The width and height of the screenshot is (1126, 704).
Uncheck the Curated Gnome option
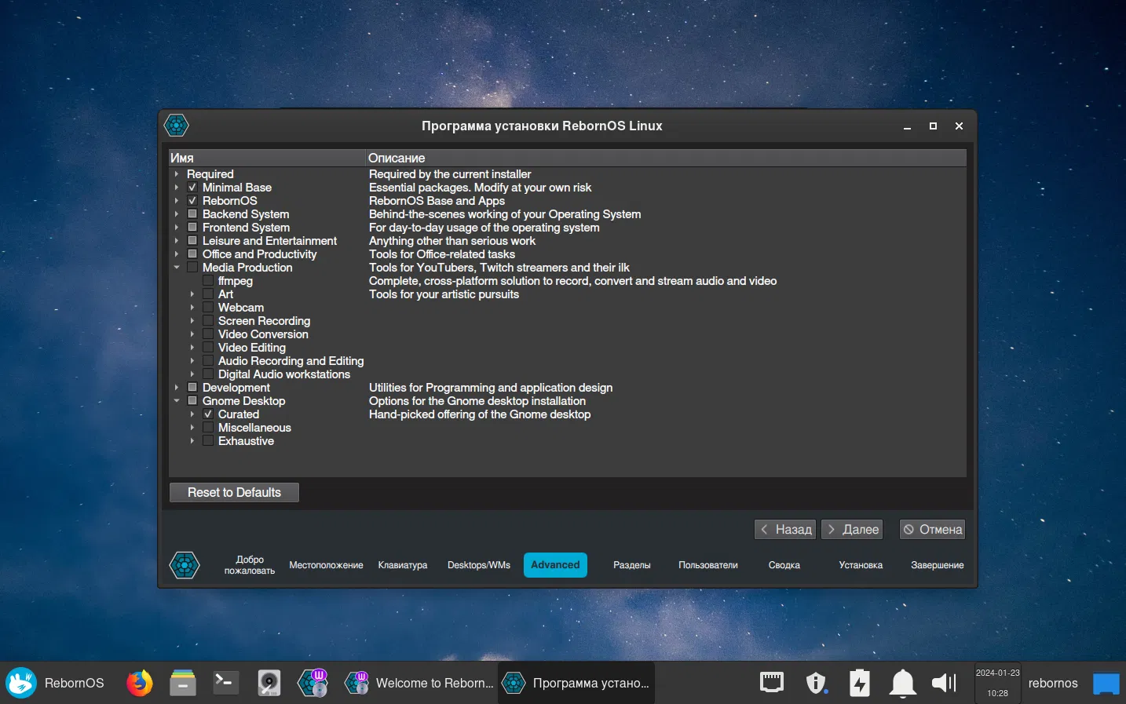208,414
